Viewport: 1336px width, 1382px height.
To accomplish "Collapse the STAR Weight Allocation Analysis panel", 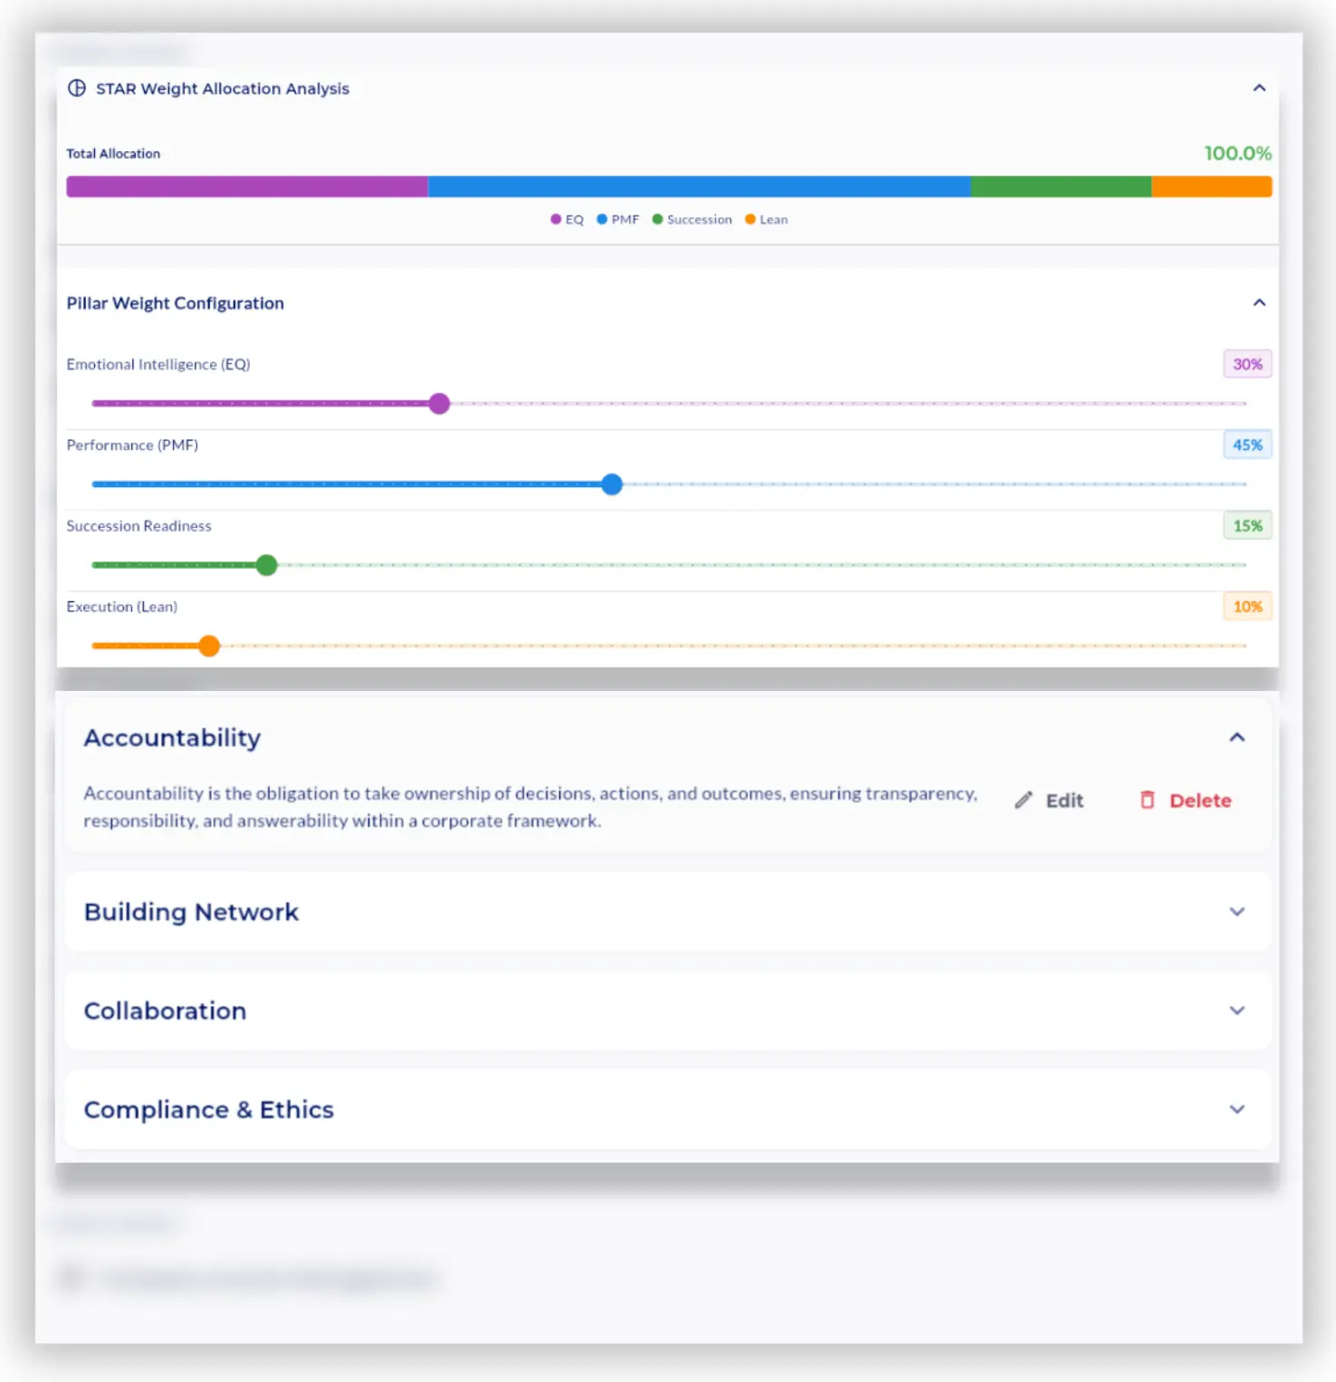I will (1260, 88).
